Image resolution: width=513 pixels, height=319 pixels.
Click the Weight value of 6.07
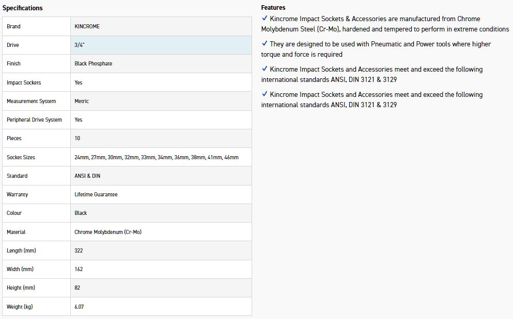click(79, 307)
